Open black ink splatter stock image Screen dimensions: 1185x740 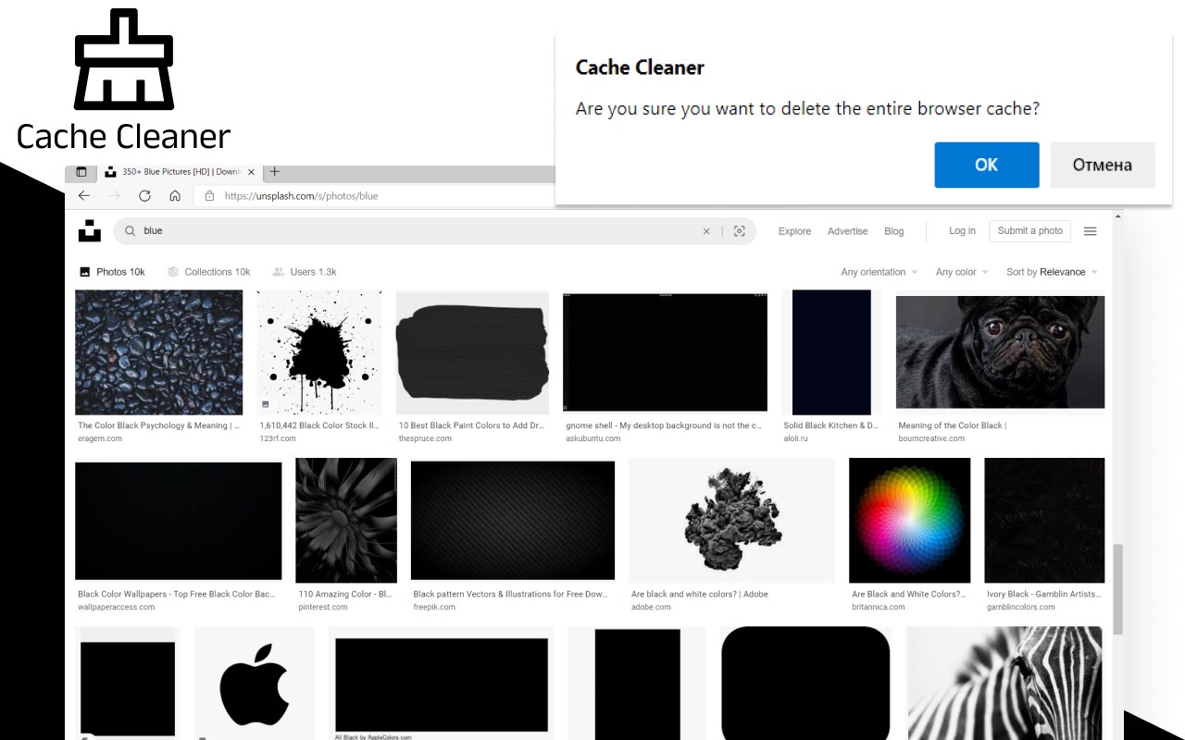[x=319, y=352]
